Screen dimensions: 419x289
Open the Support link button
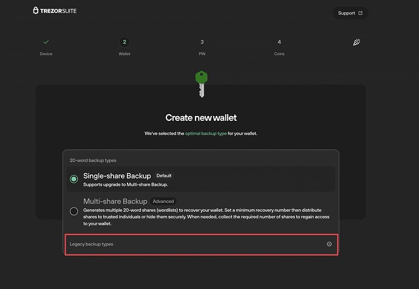[350, 13]
